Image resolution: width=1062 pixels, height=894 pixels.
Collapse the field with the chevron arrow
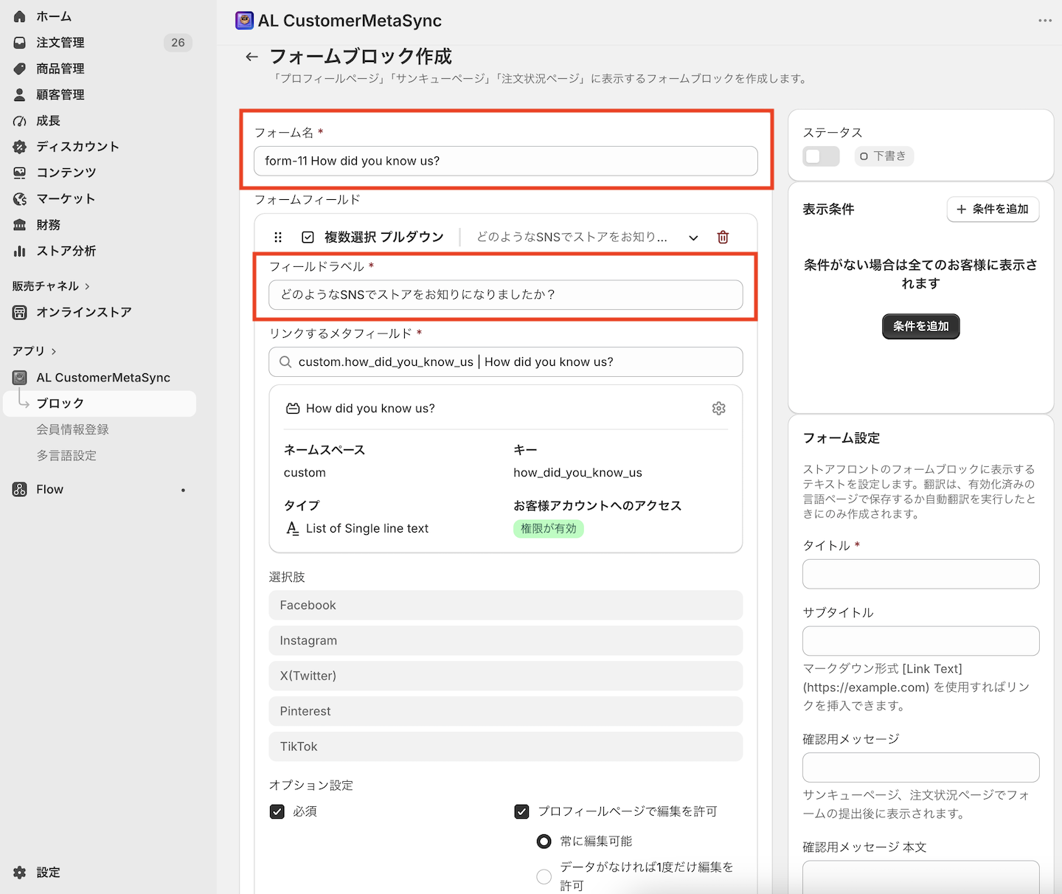click(x=693, y=238)
